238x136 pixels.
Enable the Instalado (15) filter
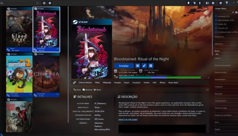click(216, 16)
